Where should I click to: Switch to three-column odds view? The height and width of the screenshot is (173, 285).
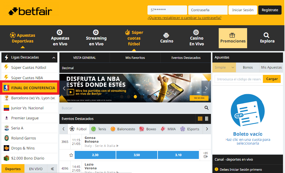[x=207, y=119]
